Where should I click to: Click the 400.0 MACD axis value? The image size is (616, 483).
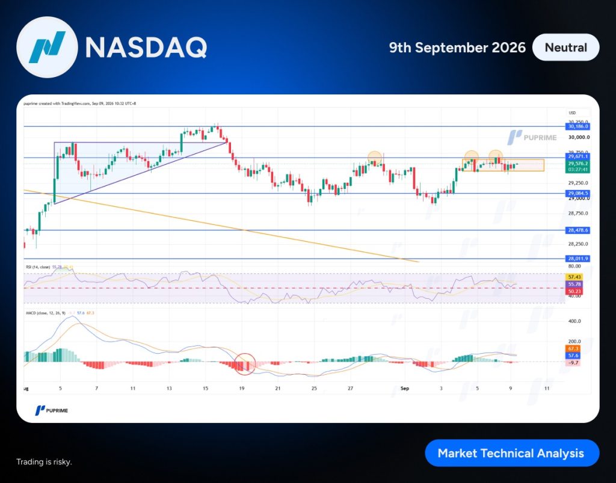click(x=574, y=321)
